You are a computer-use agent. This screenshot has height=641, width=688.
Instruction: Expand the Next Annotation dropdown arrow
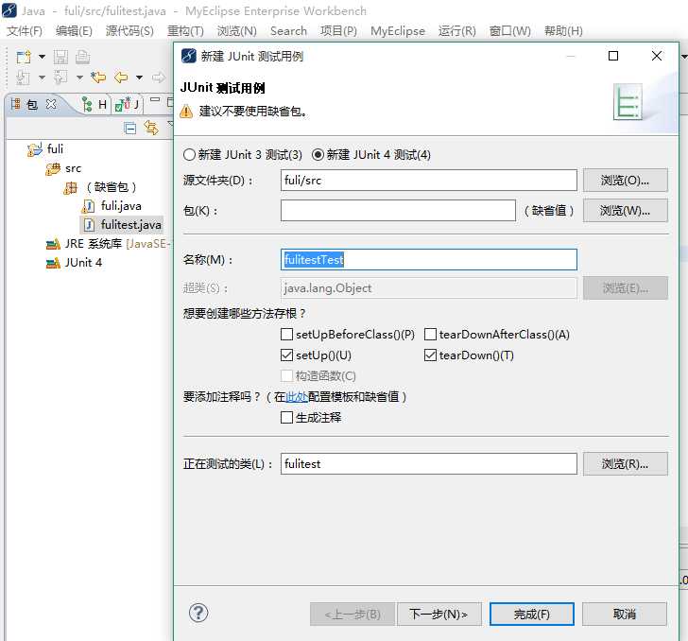tap(42, 78)
